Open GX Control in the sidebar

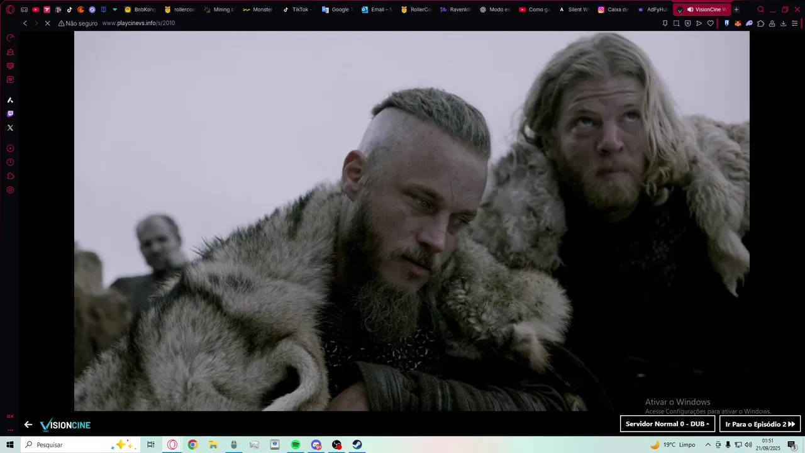click(x=10, y=38)
